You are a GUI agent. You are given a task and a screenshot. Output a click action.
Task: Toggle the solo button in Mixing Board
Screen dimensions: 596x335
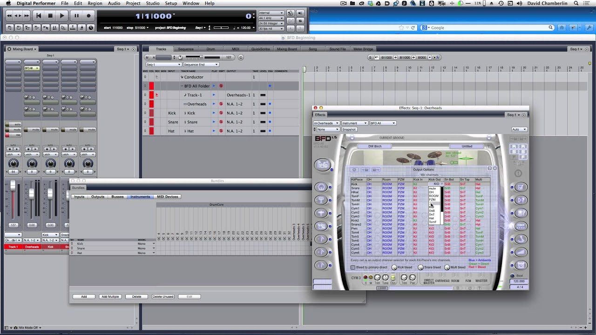tap(13, 125)
